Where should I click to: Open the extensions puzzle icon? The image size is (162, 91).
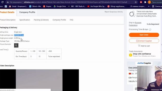[145, 2]
